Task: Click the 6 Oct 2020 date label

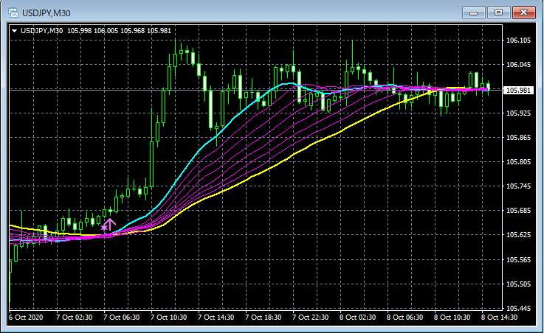Action: 26,318
